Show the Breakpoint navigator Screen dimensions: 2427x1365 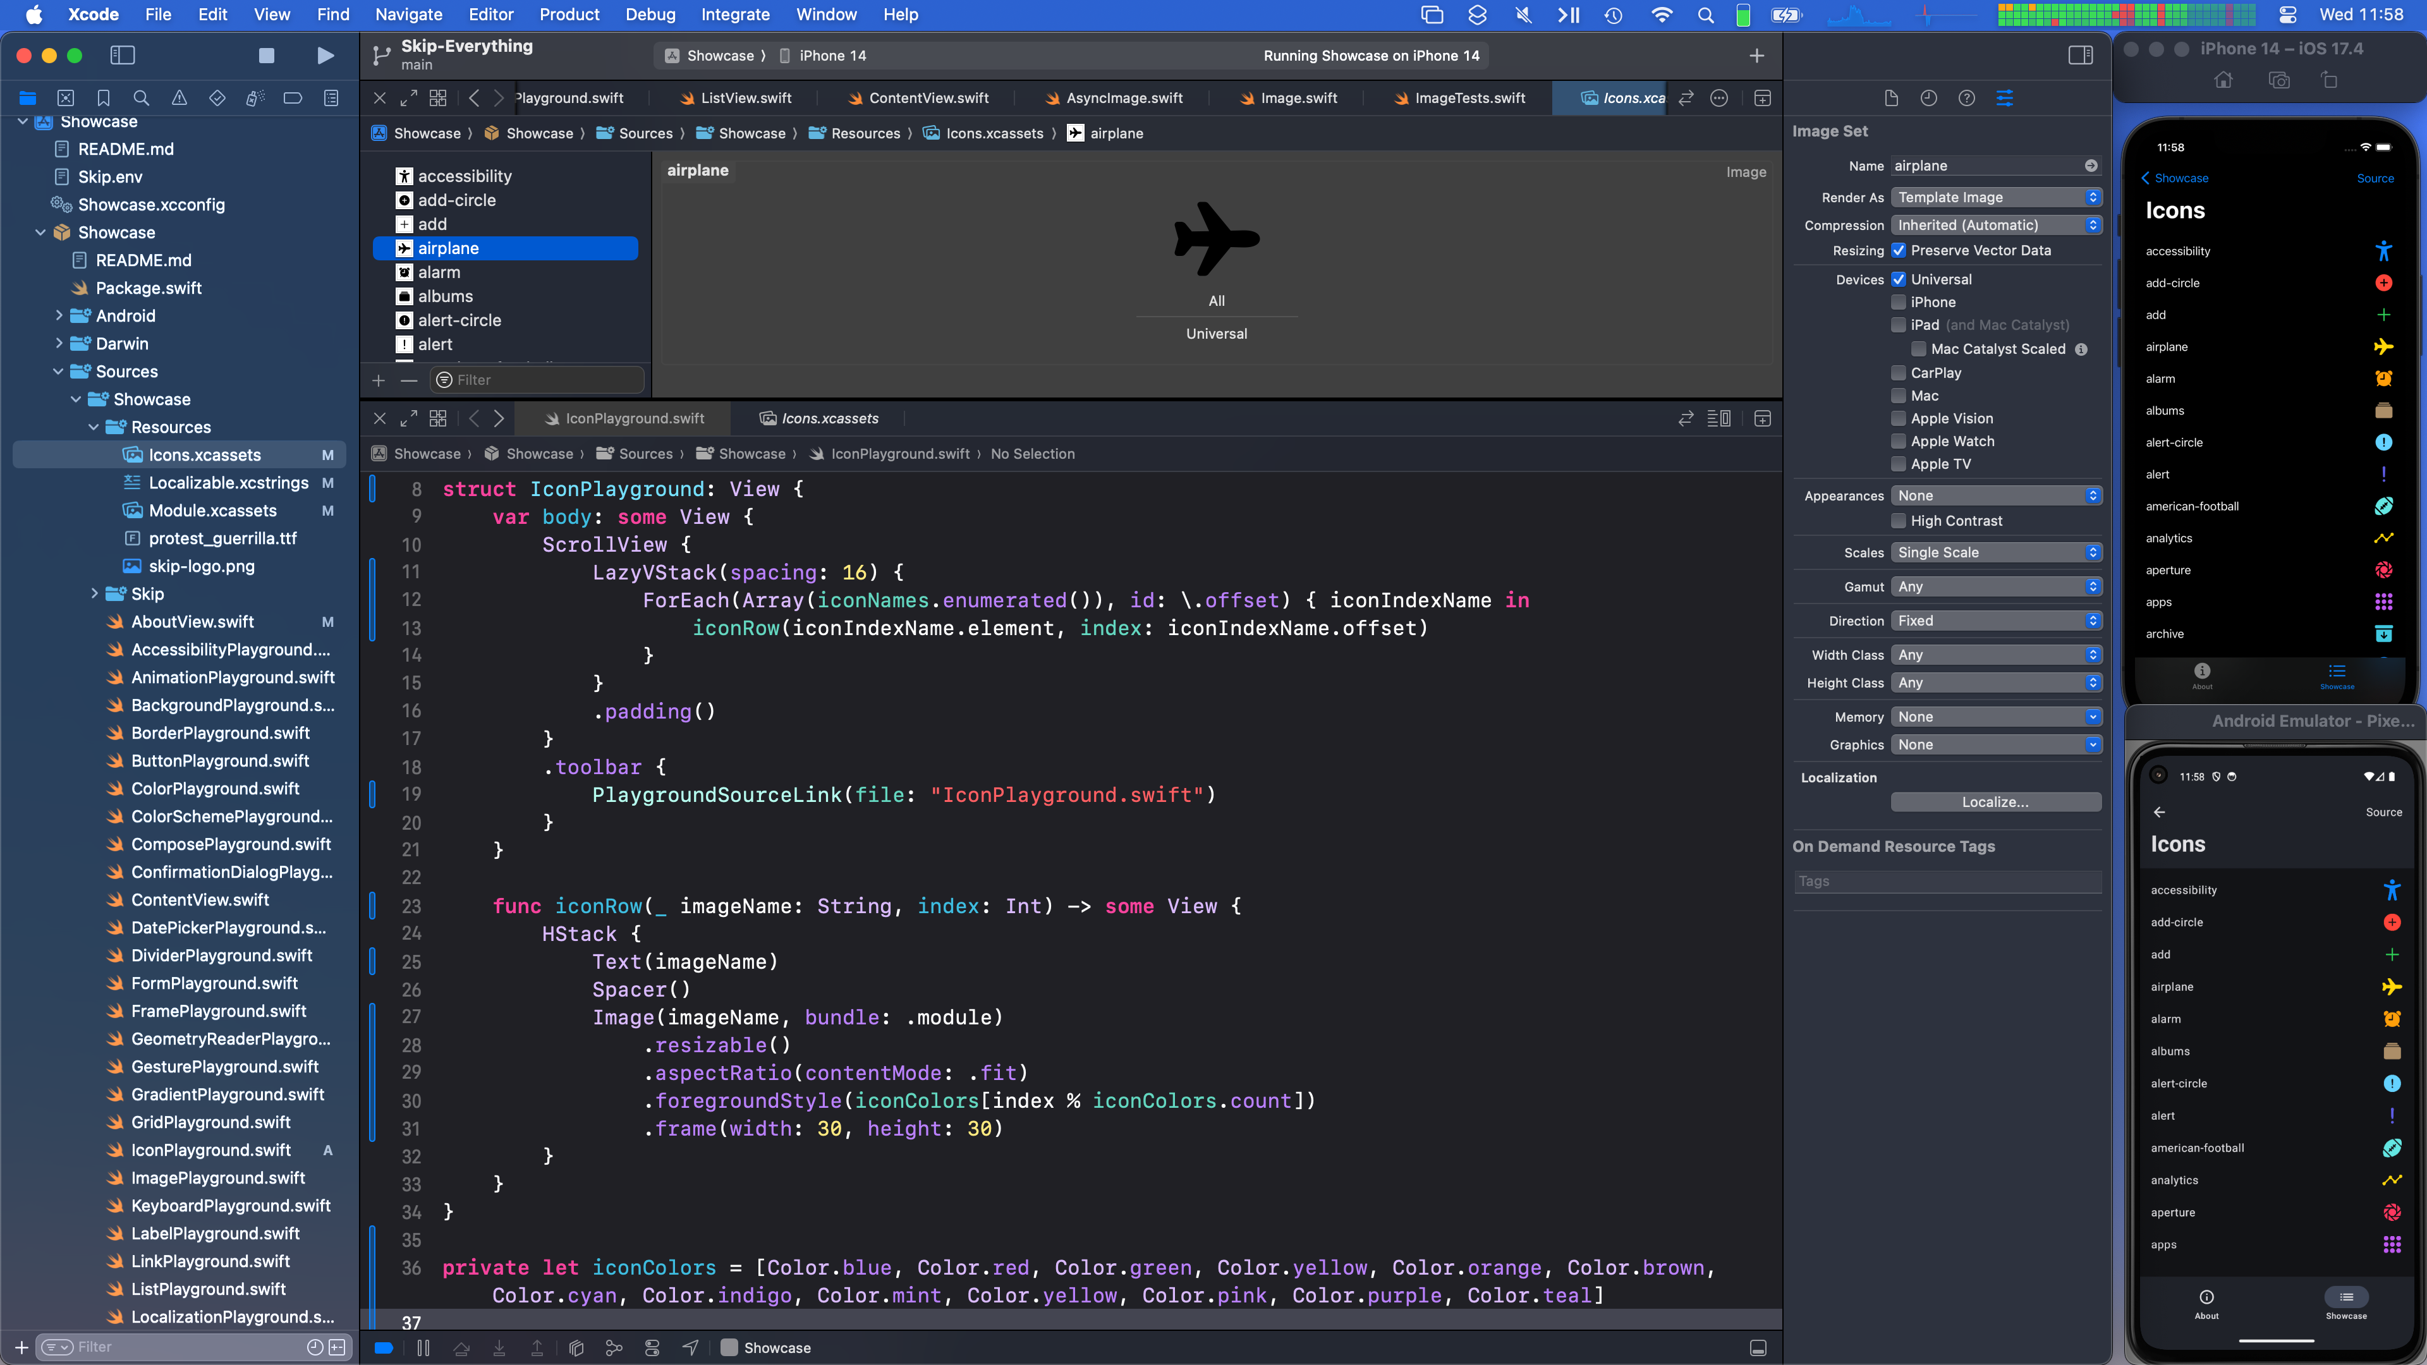293,98
